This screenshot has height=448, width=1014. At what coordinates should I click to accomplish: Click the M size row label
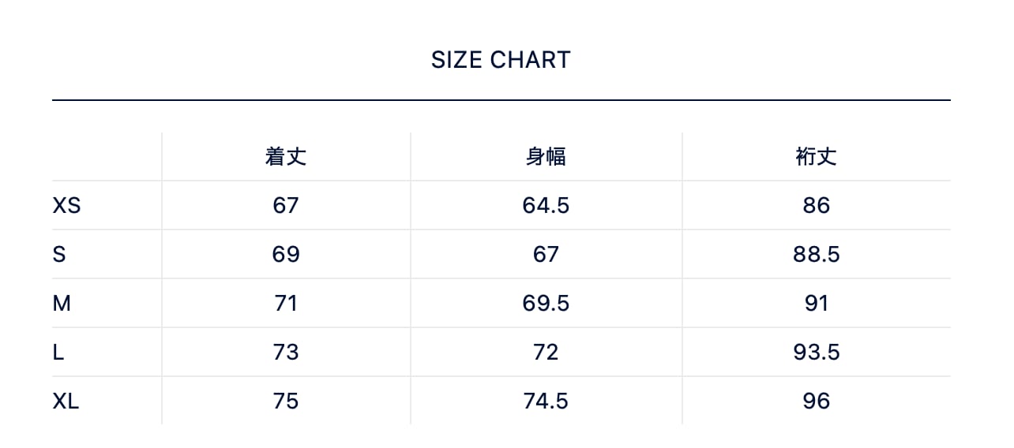tap(62, 304)
